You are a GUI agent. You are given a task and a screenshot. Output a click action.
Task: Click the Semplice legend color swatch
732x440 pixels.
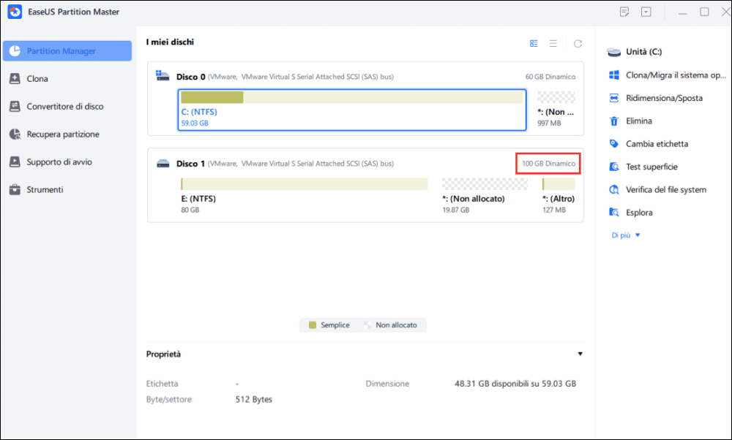313,325
